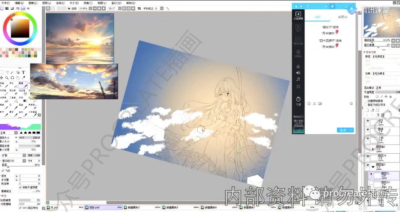
Task: Open rotation angle 15.1° dropdown
Action: click(119, 8)
